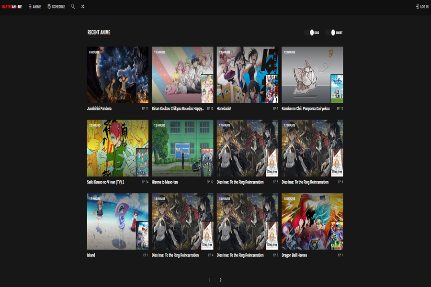Open Dragon Ball Heroes thumbnail
The width and height of the screenshot is (431, 287).
312,221
